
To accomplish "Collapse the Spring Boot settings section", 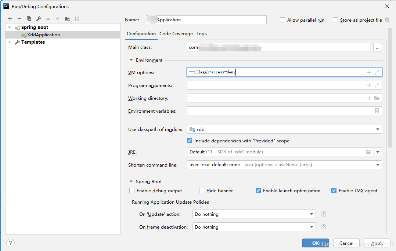I will point(131,181).
